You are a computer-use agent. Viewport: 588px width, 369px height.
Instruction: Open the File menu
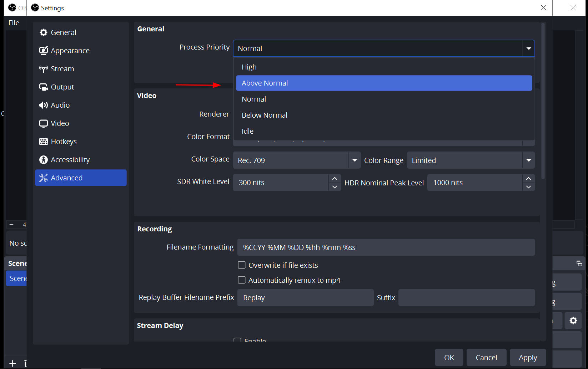click(x=14, y=23)
